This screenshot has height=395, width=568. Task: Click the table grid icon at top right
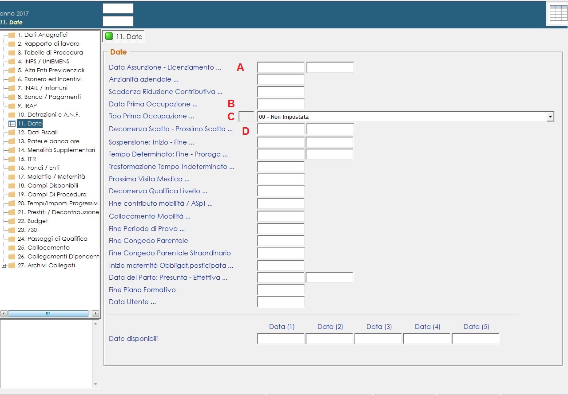click(558, 13)
